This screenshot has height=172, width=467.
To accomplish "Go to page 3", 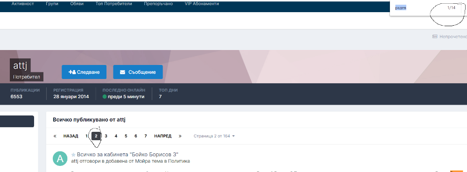I will (x=106, y=136).
